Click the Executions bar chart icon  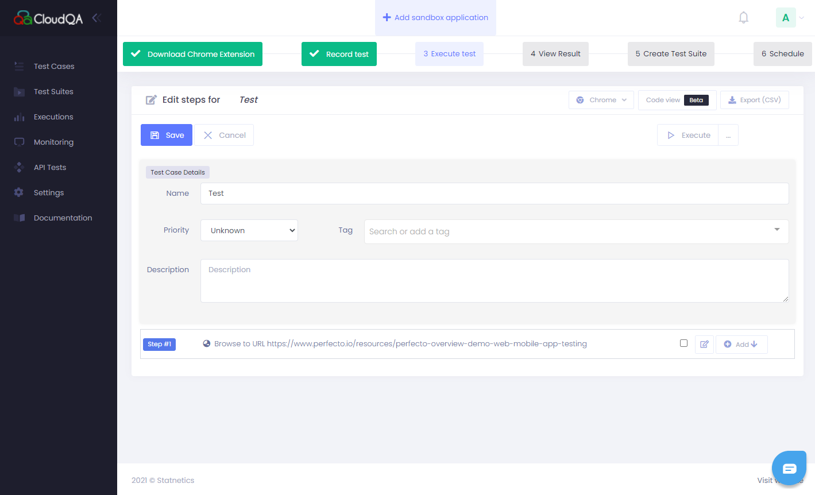click(19, 117)
